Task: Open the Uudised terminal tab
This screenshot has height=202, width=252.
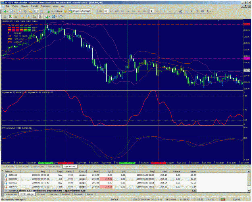Action: click(x=41, y=194)
